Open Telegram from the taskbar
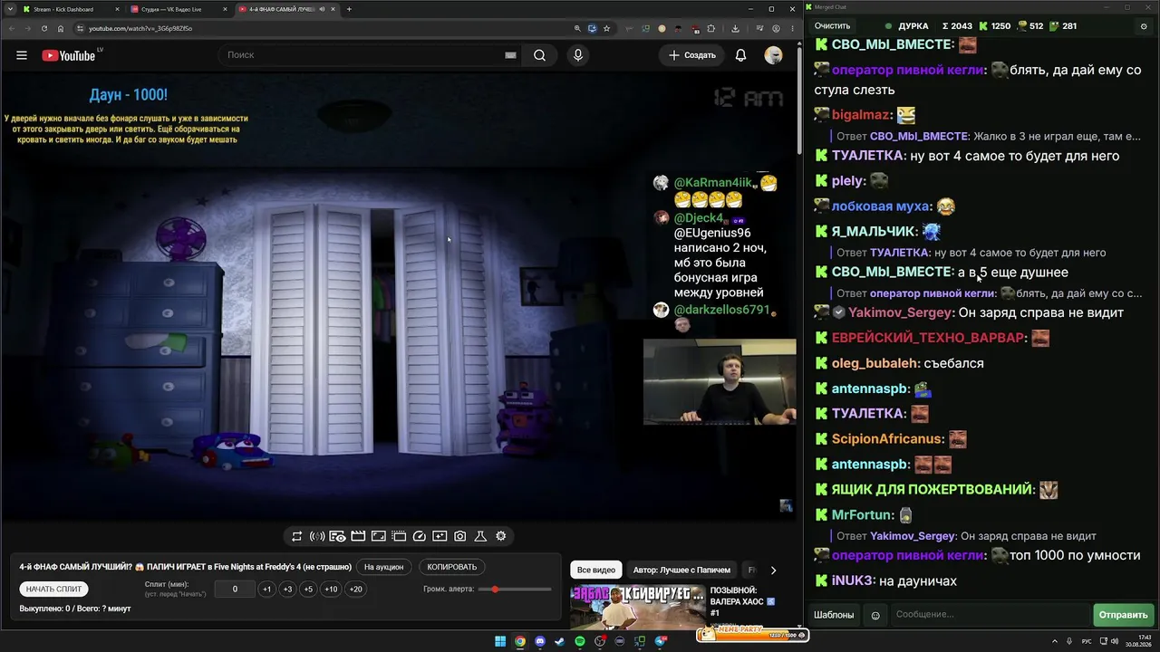 click(x=660, y=642)
